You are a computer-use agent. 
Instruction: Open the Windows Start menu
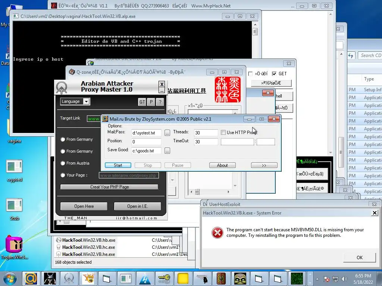pos(10,279)
